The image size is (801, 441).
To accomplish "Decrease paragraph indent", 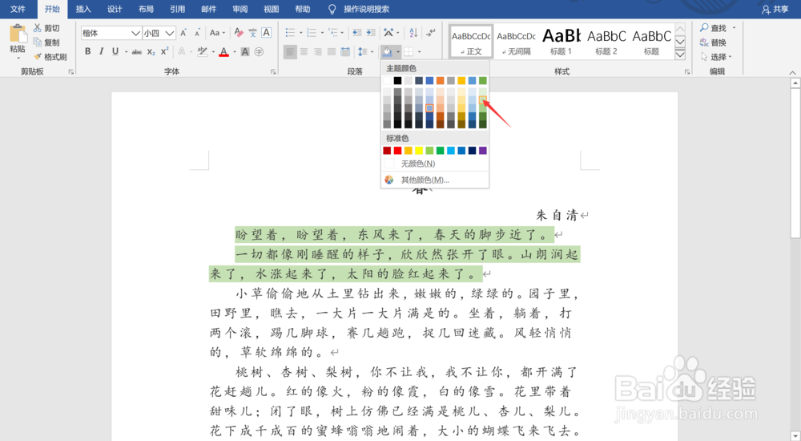I will click(357, 33).
